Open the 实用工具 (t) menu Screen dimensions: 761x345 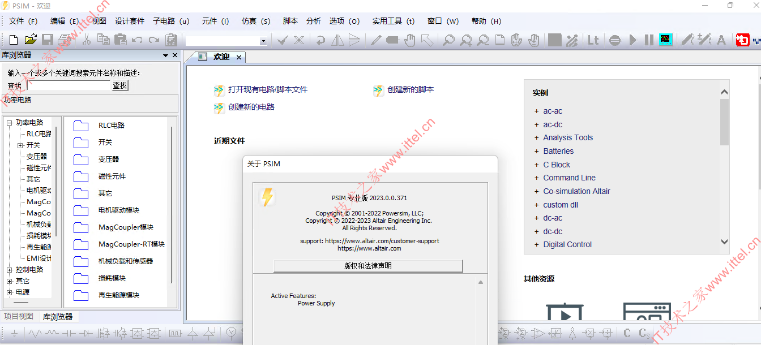coord(394,21)
